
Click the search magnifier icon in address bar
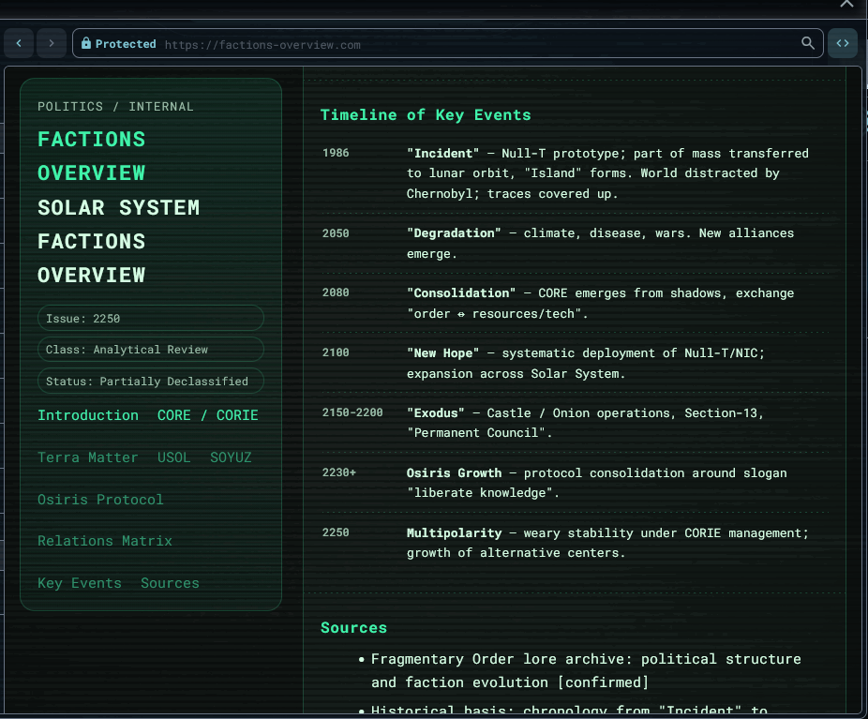click(808, 43)
